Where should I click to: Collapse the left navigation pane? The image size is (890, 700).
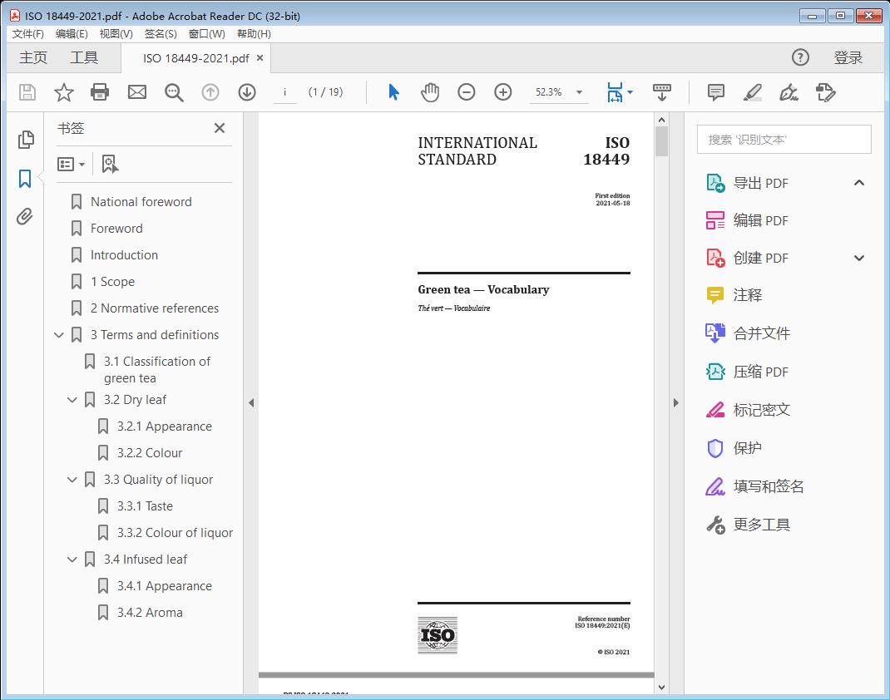coord(251,402)
